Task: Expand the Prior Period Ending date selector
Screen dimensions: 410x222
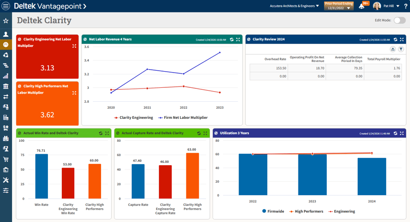Action: 339,6
